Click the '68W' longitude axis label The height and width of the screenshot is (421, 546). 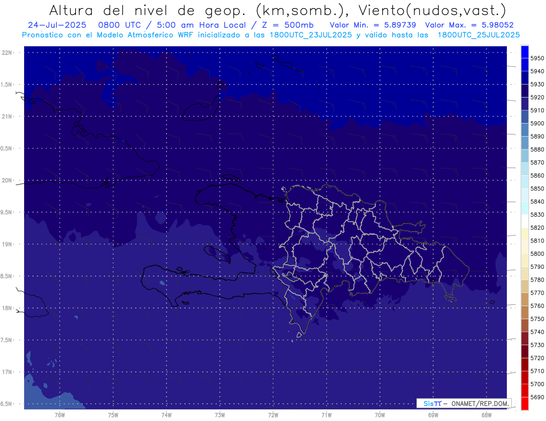(486, 415)
